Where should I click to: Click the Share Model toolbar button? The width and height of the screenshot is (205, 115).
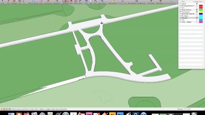160,2
